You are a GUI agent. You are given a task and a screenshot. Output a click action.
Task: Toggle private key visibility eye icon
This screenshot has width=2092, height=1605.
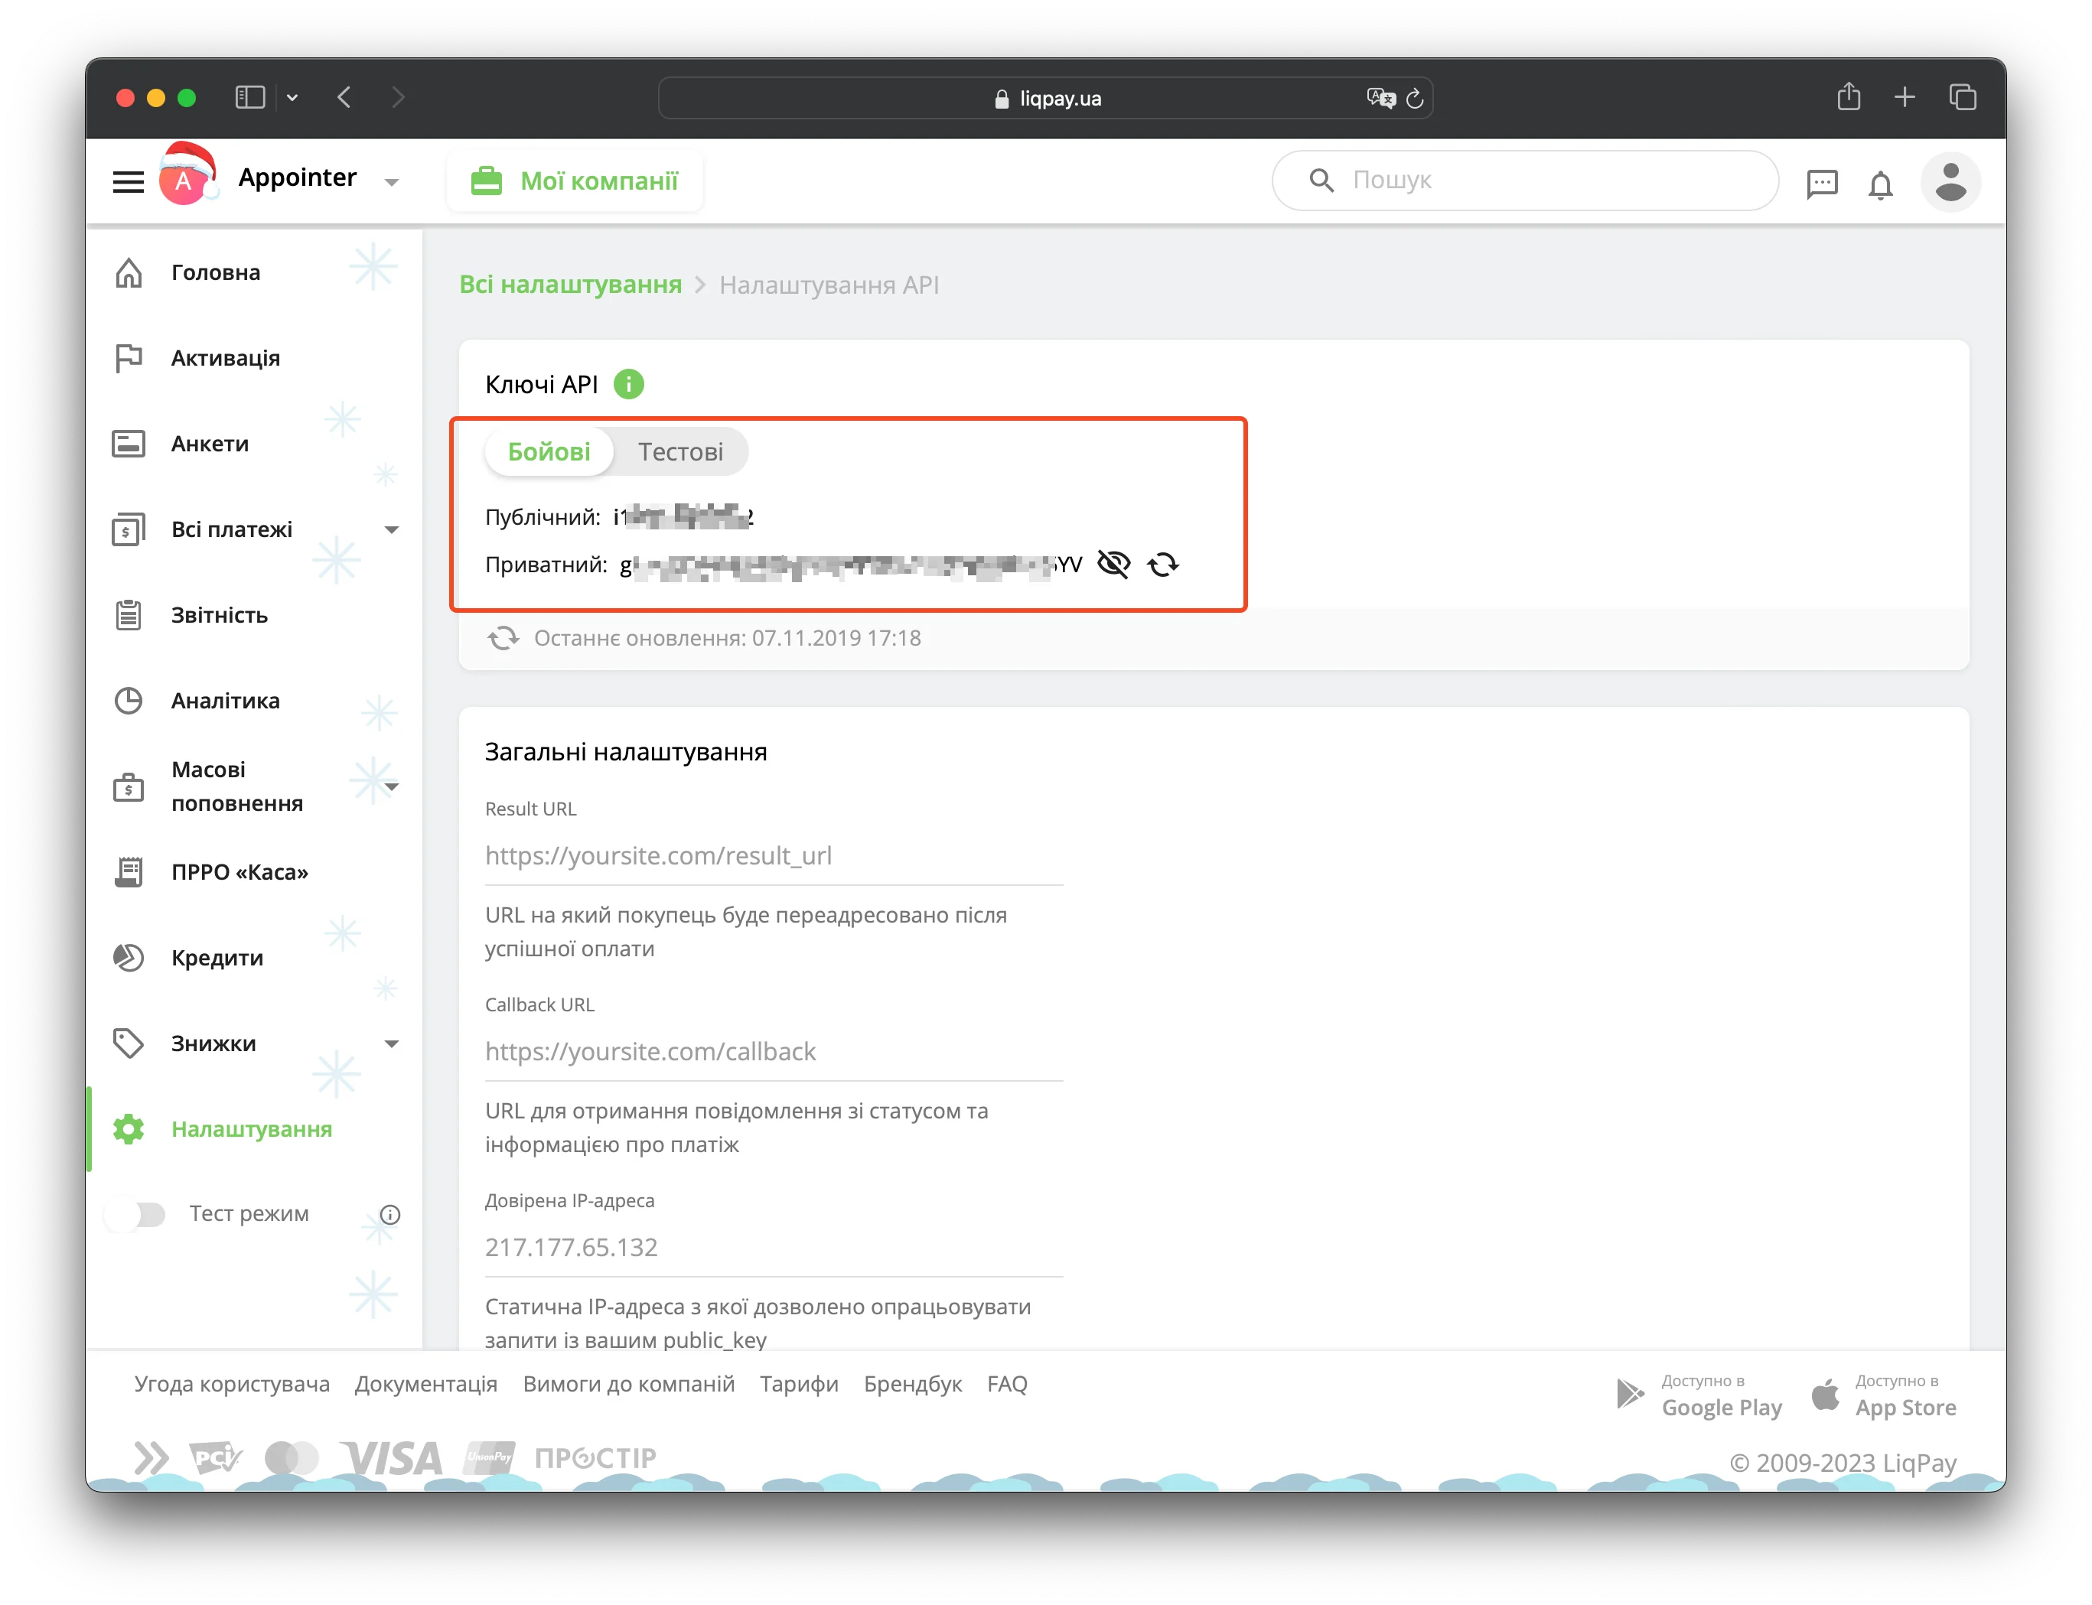coord(1113,564)
